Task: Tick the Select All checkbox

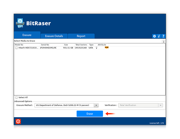Action: tap(17, 97)
